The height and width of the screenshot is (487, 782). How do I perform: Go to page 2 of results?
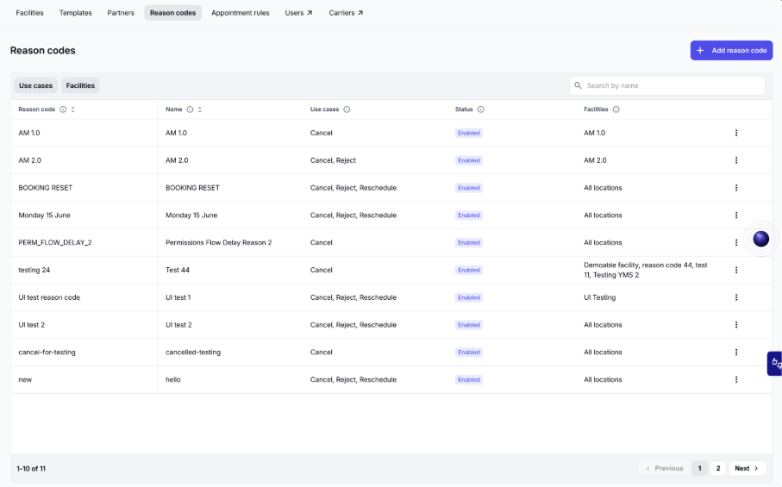click(x=718, y=469)
